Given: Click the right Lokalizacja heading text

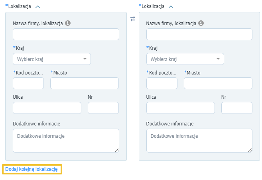Looking at the screenshot, I should (x=153, y=6).
